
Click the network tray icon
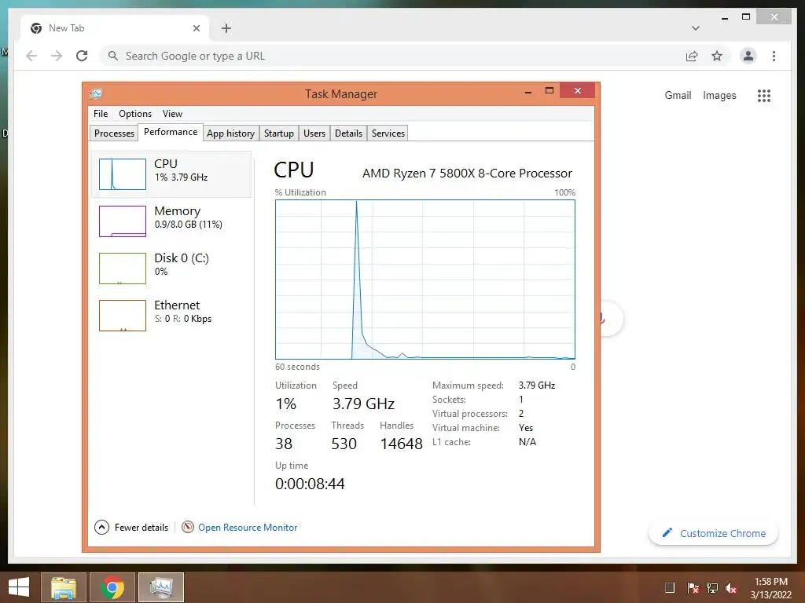tap(712, 588)
